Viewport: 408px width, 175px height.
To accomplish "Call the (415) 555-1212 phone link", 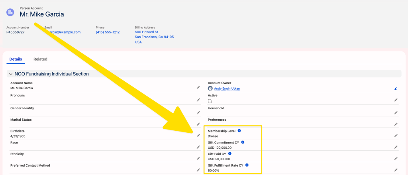I will [108, 32].
